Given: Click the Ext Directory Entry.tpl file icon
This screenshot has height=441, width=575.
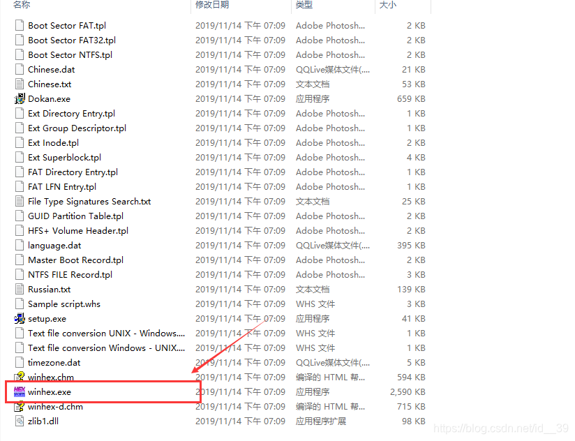Looking at the screenshot, I should [20, 113].
